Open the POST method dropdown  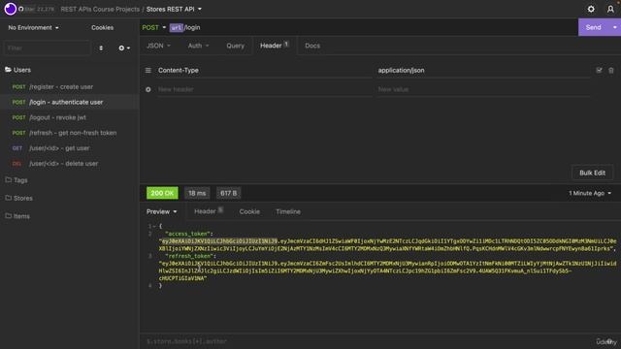tap(153, 27)
